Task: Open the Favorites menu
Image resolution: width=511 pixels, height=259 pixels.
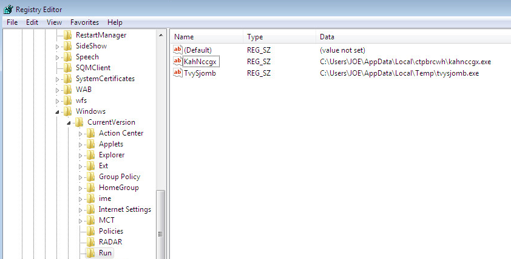Action: 84,22
